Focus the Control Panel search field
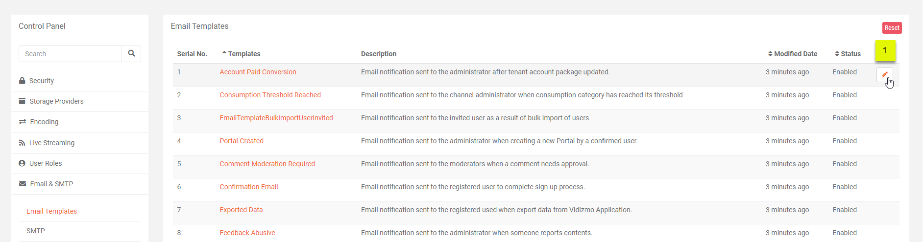 (x=70, y=54)
